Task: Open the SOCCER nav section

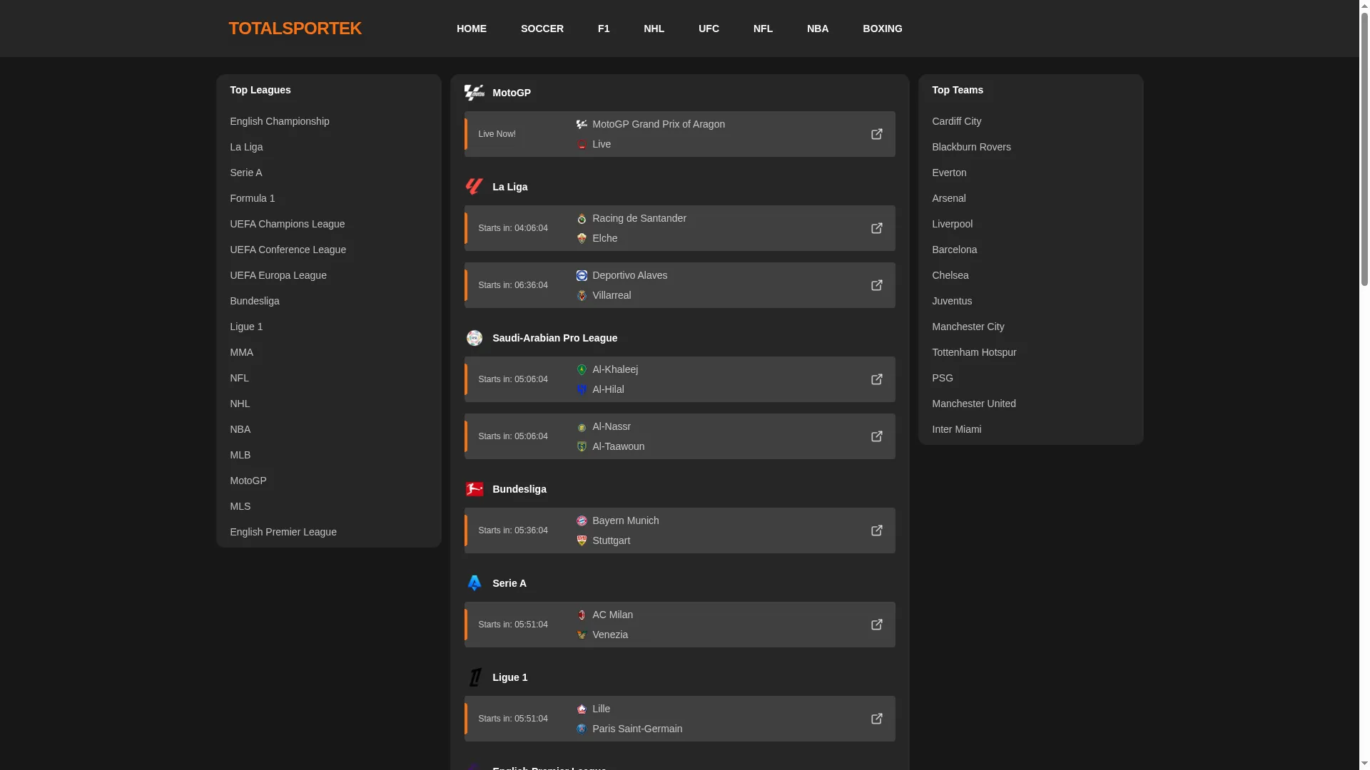Action: point(542,29)
